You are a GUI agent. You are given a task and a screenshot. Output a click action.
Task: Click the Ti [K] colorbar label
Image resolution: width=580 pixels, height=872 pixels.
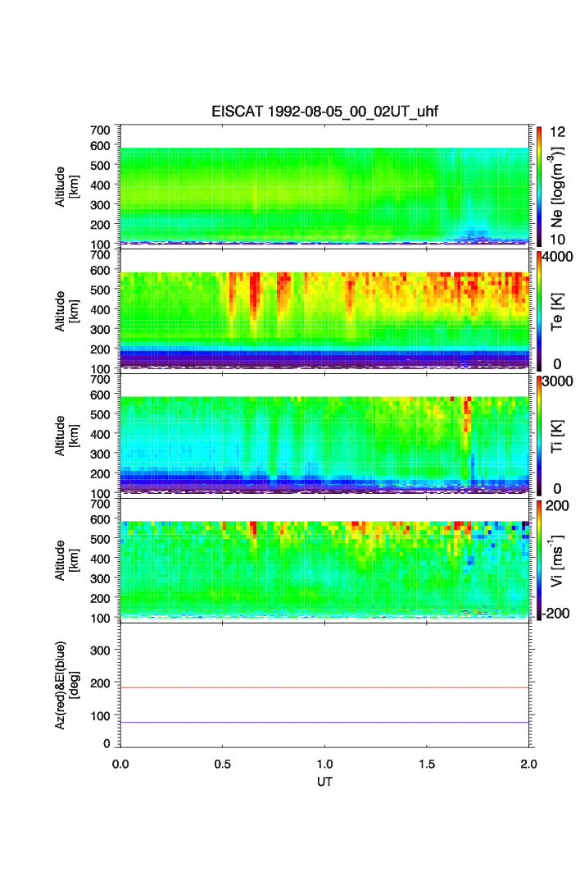pos(557,436)
